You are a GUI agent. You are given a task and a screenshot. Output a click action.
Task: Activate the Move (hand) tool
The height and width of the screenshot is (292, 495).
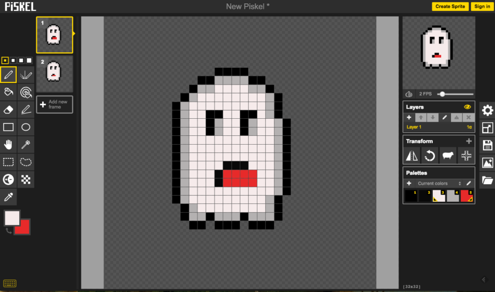tap(8, 145)
